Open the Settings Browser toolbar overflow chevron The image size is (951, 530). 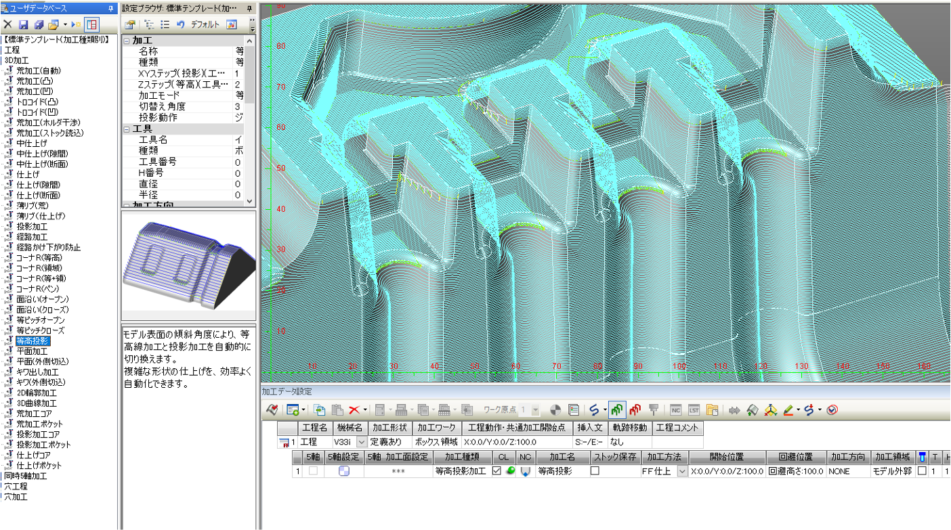click(252, 24)
